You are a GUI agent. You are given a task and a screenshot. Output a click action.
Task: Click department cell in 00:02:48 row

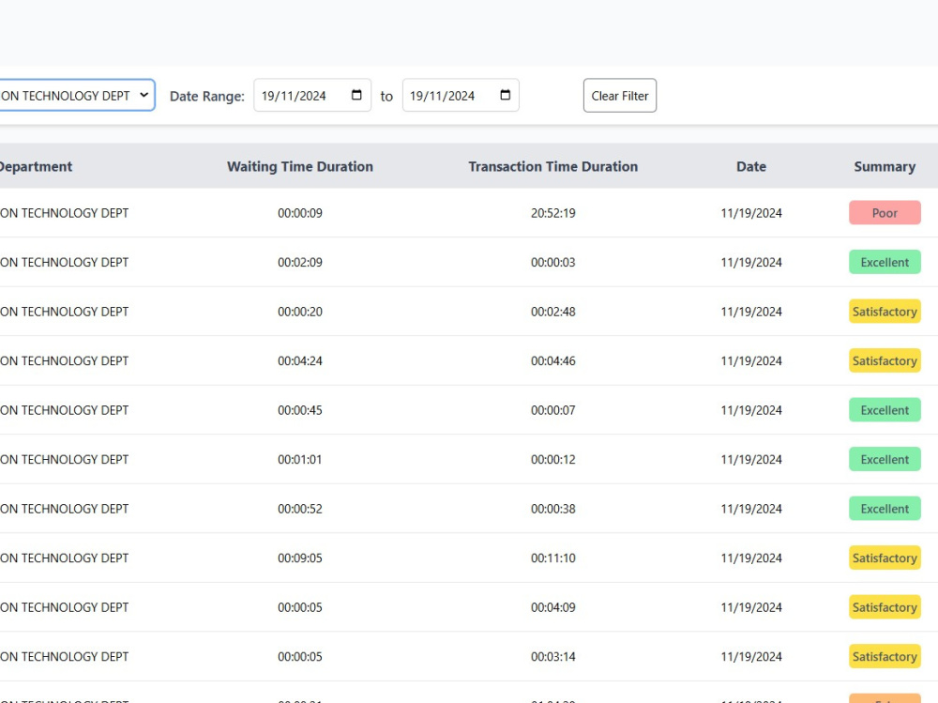[64, 312]
